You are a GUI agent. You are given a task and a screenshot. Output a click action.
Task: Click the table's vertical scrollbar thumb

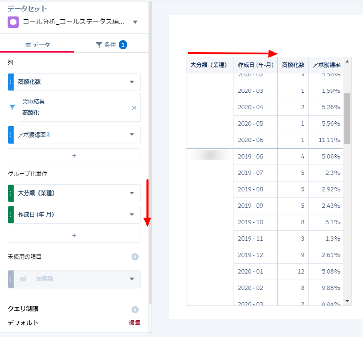point(347,118)
